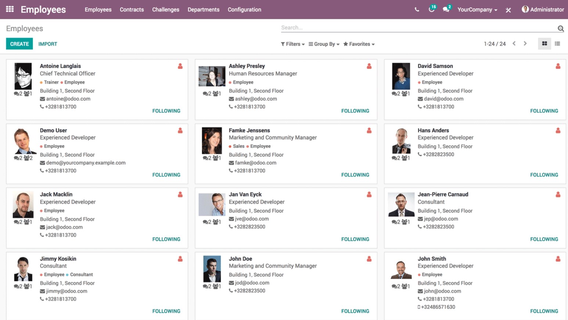This screenshot has width=568, height=320.
Task: Click presence icon on Jimmy Kosikin card
Action: pyautogui.click(x=180, y=259)
